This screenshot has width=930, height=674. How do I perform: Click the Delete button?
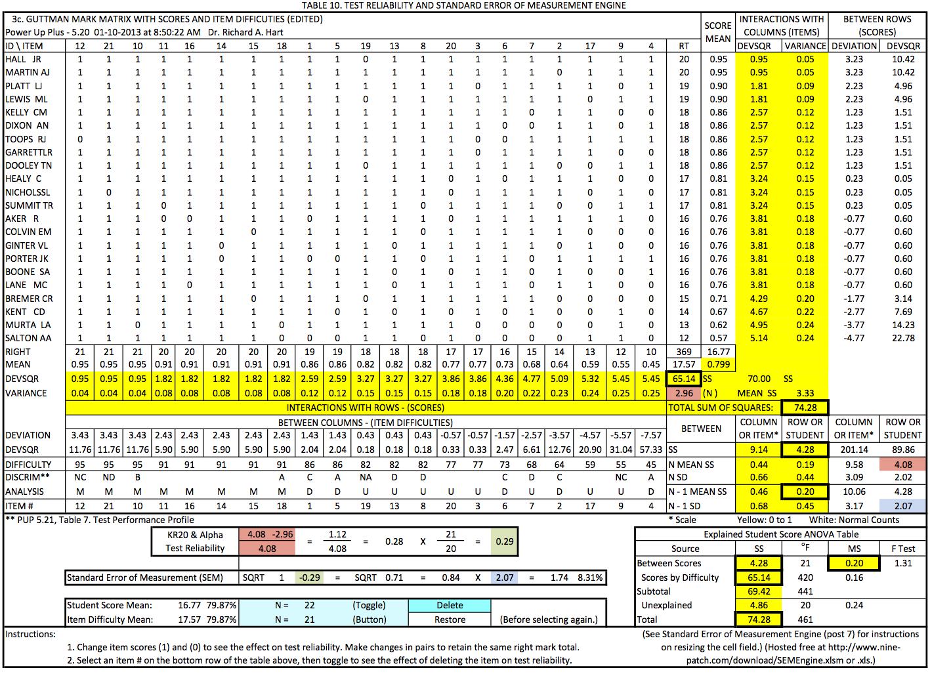(450, 605)
